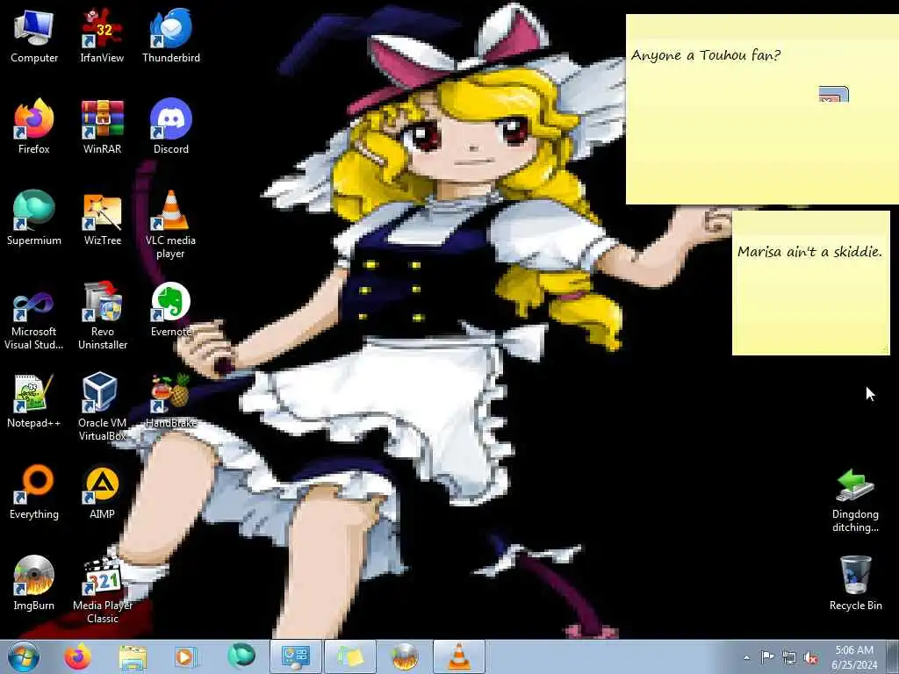Select the Evernote desktop shortcut
This screenshot has width=899, height=674.
click(x=171, y=310)
